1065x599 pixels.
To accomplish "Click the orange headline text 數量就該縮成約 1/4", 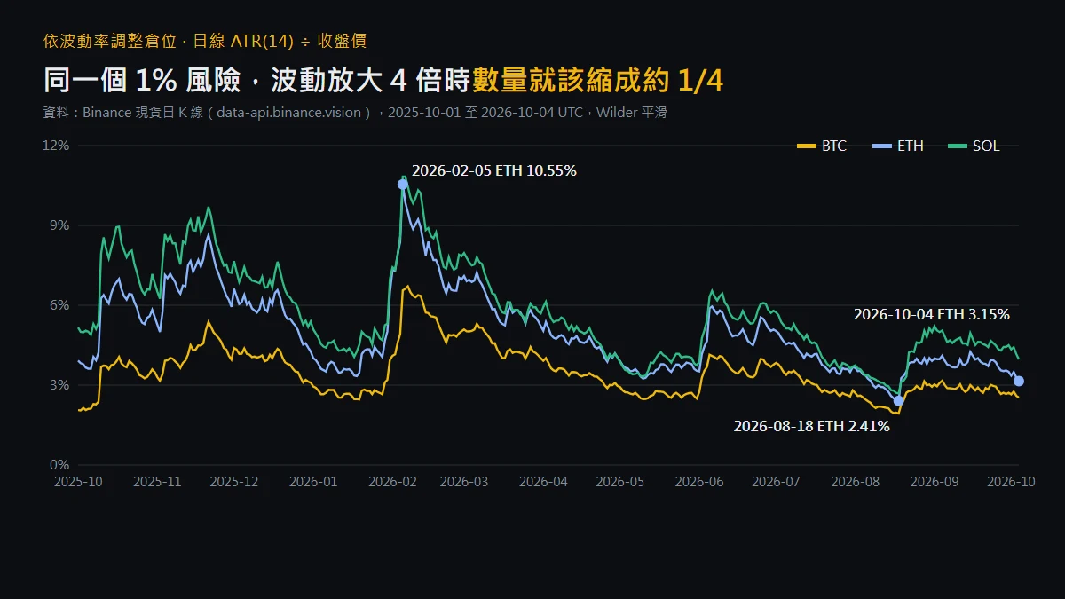I will 598,81.
